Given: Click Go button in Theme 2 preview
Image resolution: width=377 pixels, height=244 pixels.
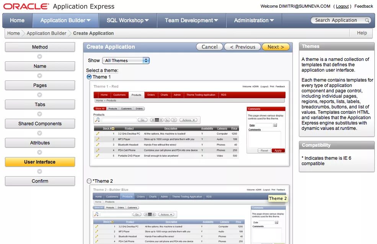Looking at the screenshot, I should pyautogui.click(x=137, y=215).
